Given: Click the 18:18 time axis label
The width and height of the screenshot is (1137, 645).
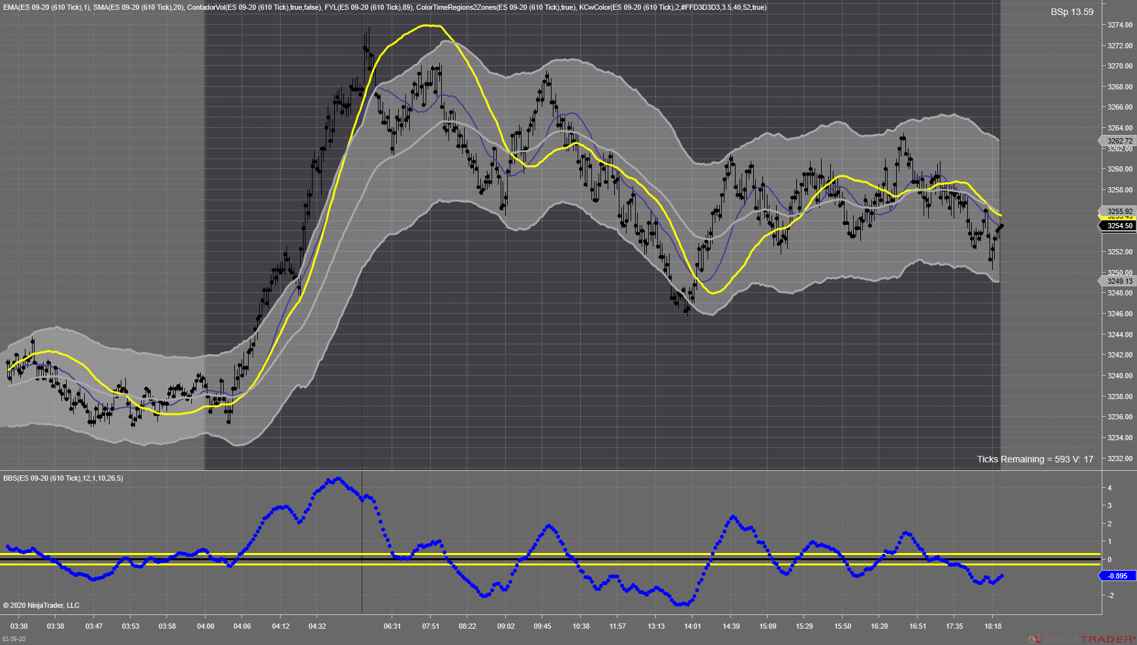Looking at the screenshot, I should click(993, 627).
